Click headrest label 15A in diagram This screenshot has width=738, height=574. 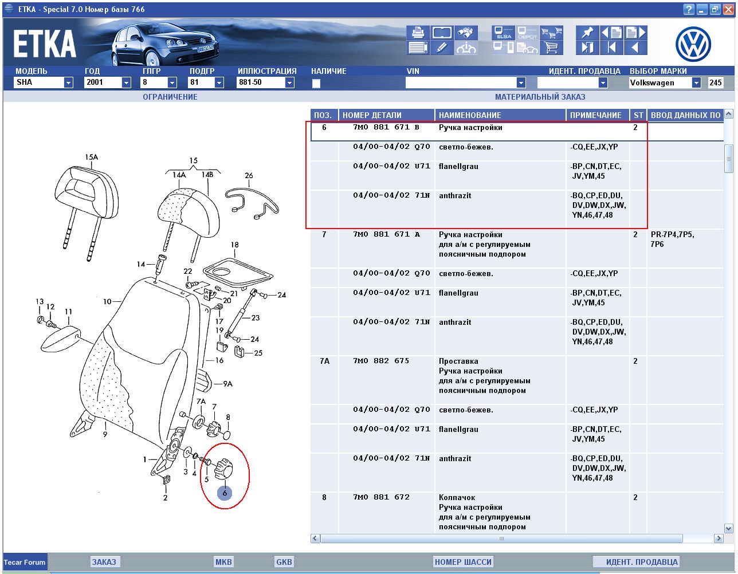point(91,157)
